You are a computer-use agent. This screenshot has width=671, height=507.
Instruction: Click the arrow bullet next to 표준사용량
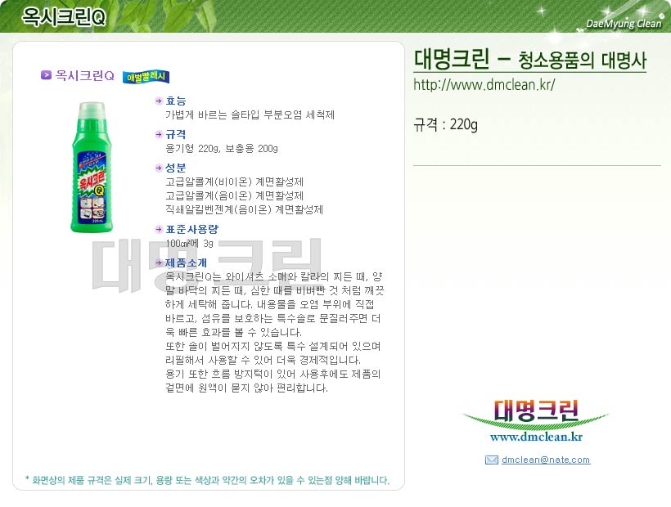click(x=159, y=230)
